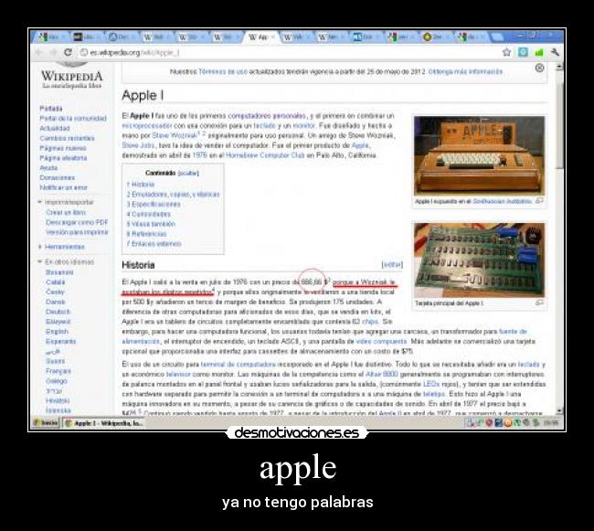Viewport: 594px width, 531px height.
Task: Click the page scroll-up arrow
Action: [559, 67]
